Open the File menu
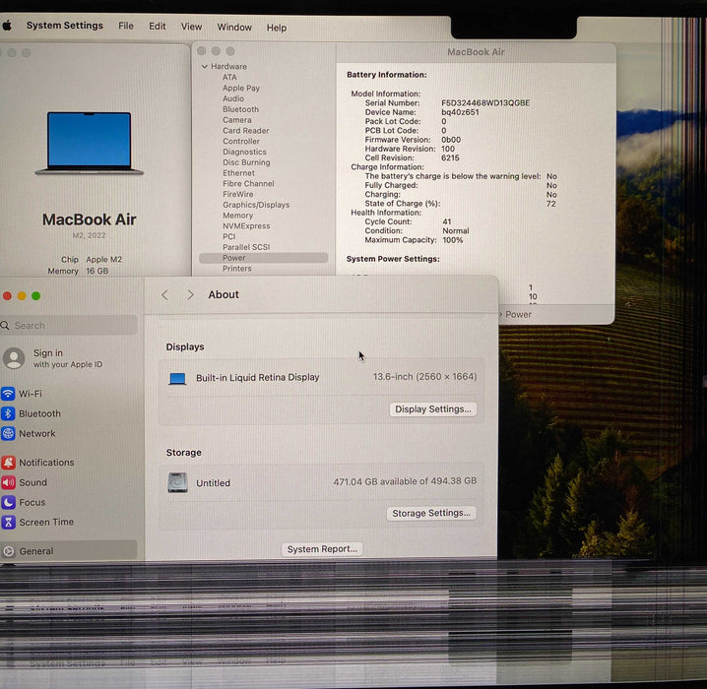The image size is (707, 689). (126, 27)
